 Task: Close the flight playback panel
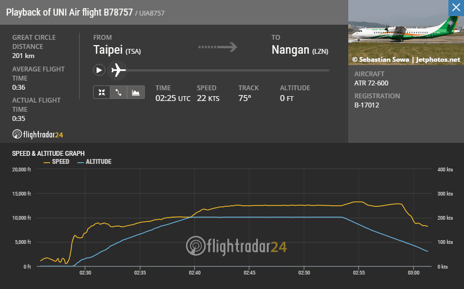pyautogui.click(x=456, y=8)
